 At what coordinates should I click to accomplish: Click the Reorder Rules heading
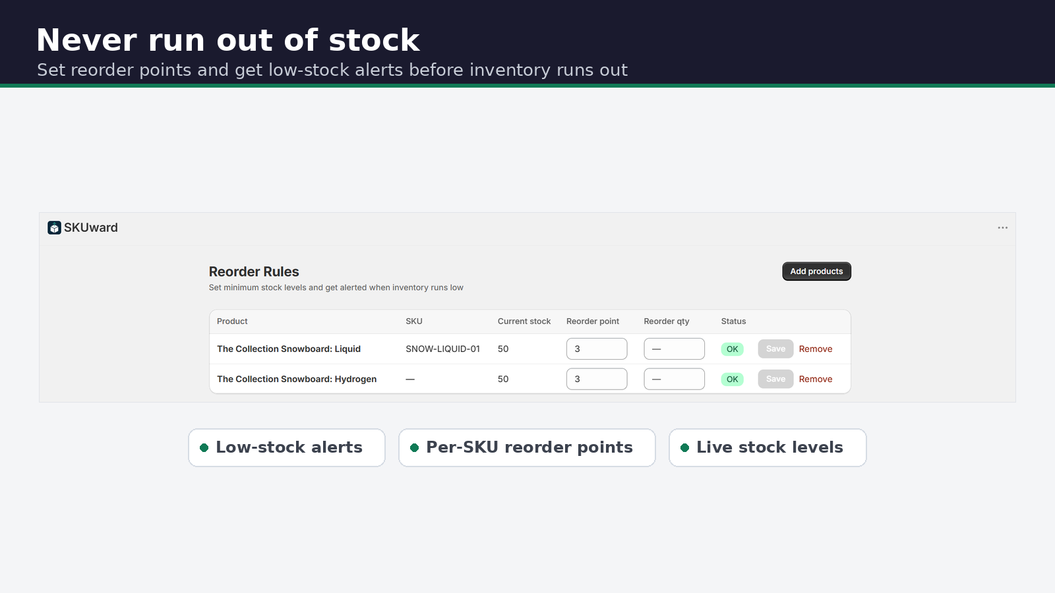click(x=254, y=271)
